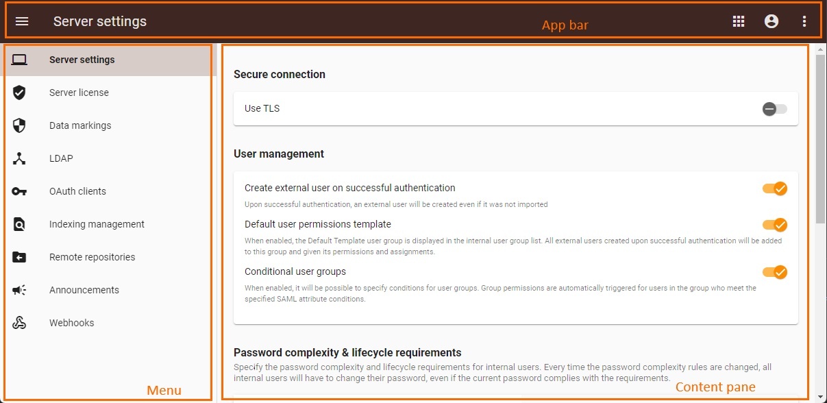The image size is (827, 403).
Task: Click the Remote repositories folder icon
Action: (19, 257)
